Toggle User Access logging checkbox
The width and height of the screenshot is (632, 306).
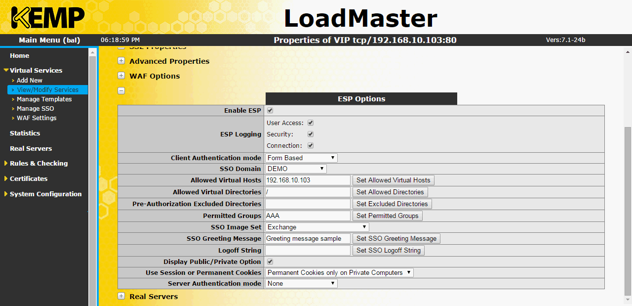[311, 123]
